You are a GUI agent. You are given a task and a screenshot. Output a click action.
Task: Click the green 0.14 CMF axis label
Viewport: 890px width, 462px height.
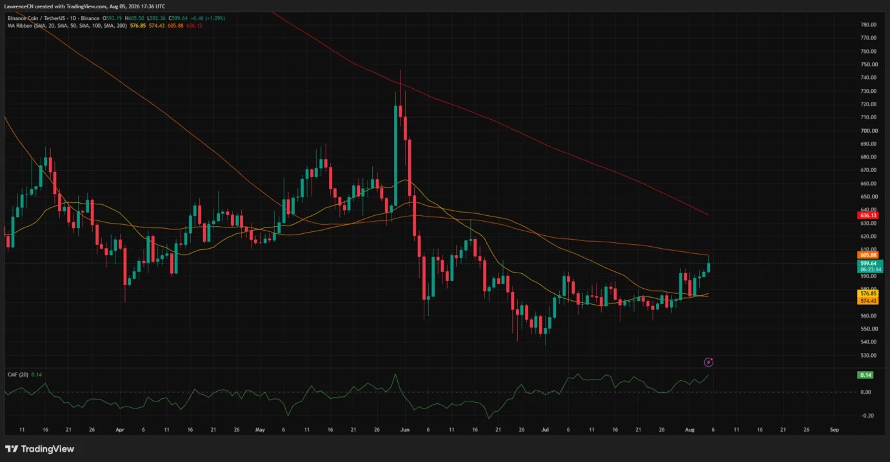[x=865, y=375]
